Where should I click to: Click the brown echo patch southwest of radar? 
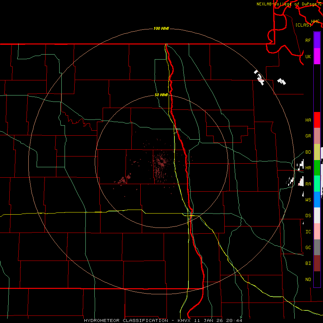tap(123, 179)
